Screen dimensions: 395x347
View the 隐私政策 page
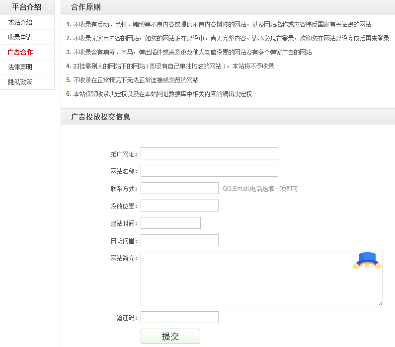point(20,82)
